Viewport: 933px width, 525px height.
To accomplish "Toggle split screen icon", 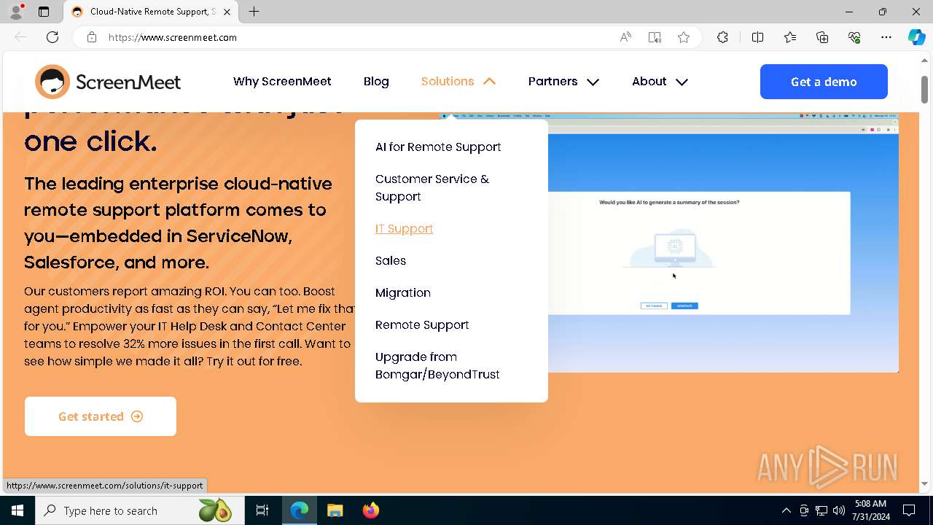I will [x=757, y=37].
